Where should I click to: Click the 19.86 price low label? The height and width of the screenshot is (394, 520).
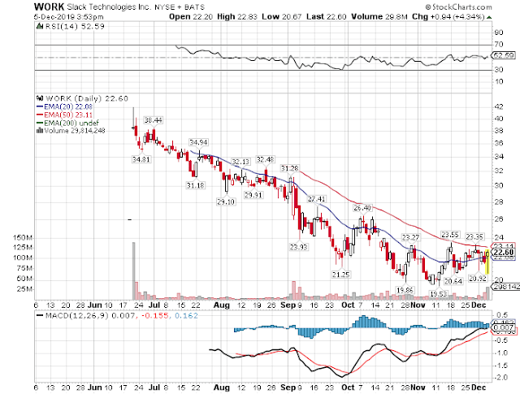[x=405, y=290]
